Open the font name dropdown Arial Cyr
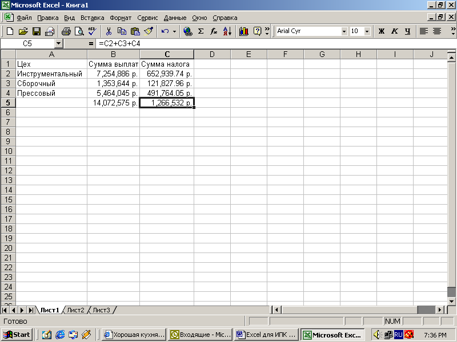Viewport: 457px width, 342px height. point(344,31)
